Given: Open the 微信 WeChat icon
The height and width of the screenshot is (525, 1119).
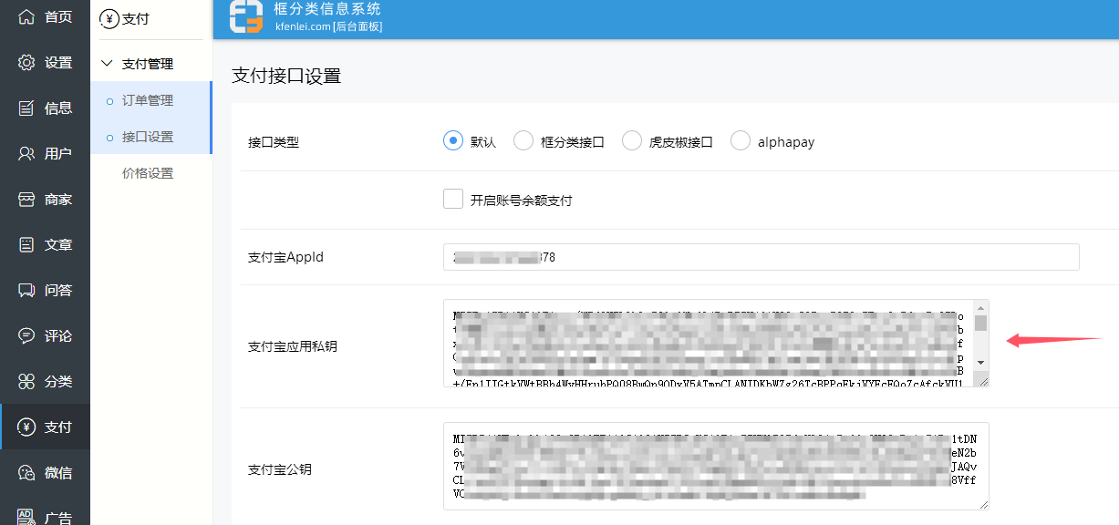Looking at the screenshot, I should pyautogui.click(x=26, y=473).
